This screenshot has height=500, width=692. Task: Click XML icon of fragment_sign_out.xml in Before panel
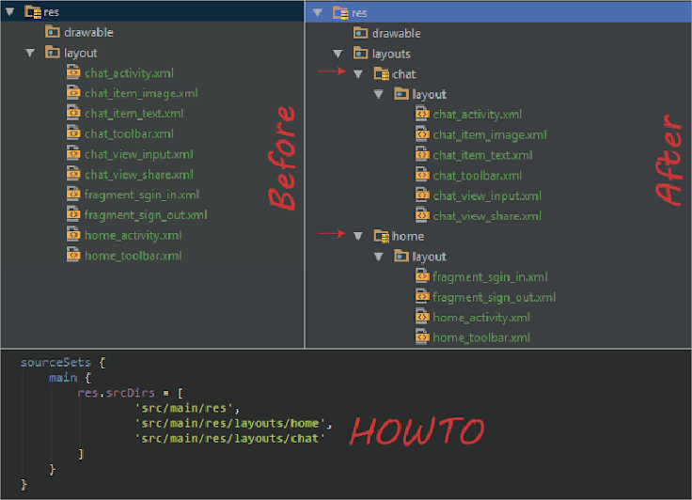(x=73, y=213)
